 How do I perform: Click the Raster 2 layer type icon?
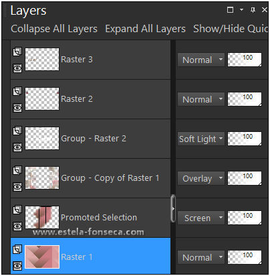tap(17, 91)
